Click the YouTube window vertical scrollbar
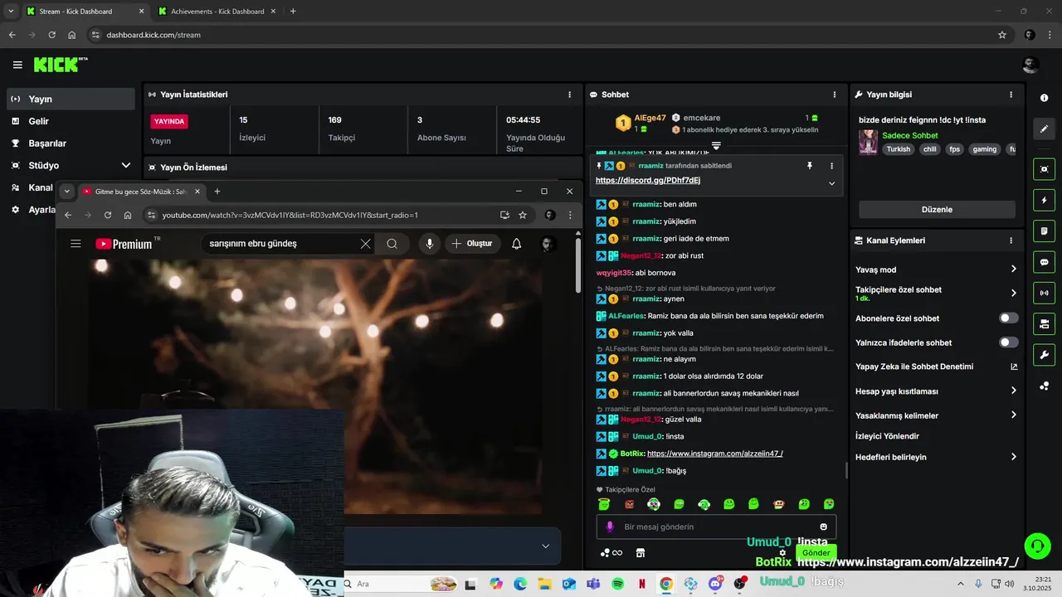 pyautogui.click(x=578, y=265)
